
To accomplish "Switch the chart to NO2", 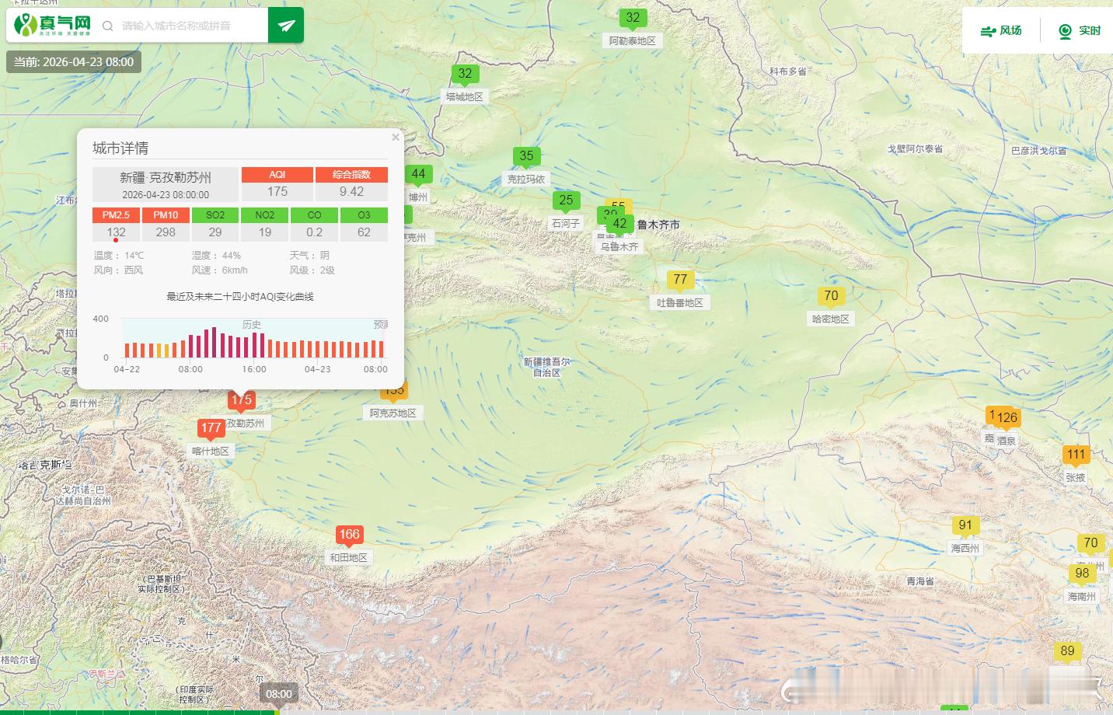I will (265, 215).
